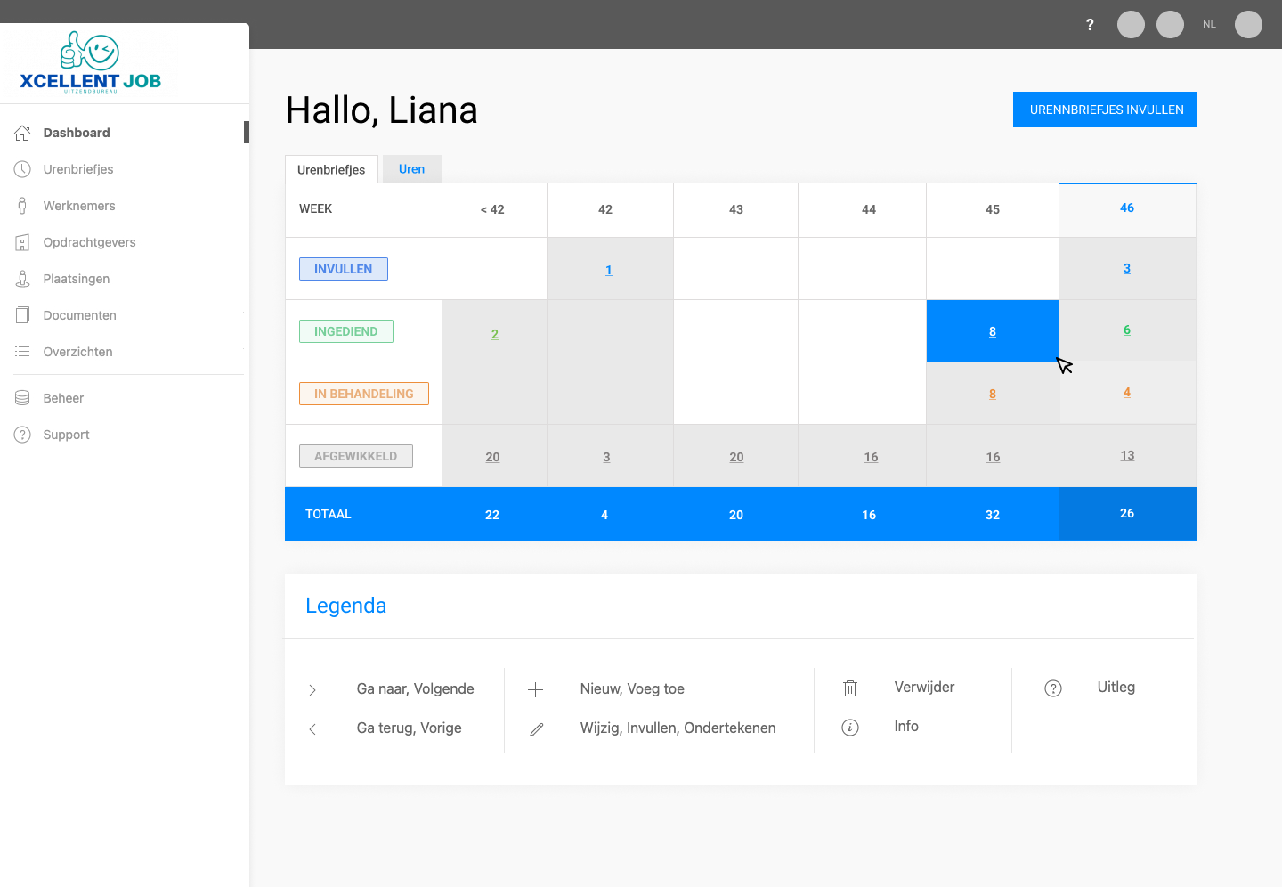This screenshot has height=887, width=1282.
Task: Open the 3 Invullen entries for week 46
Action: click(1127, 268)
